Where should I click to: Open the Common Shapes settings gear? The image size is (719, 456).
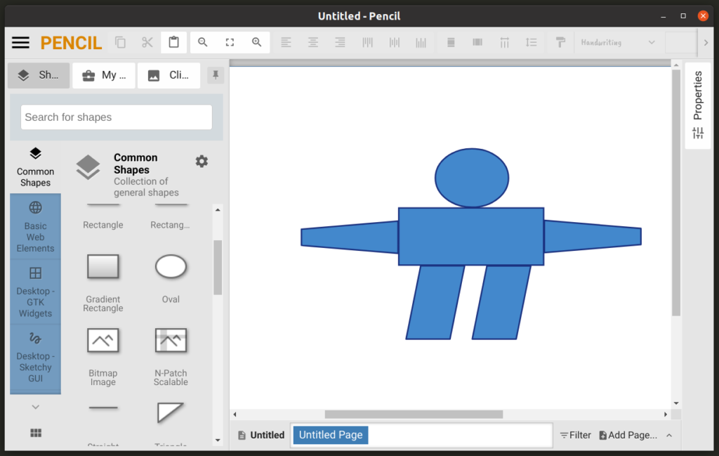tap(202, 162)
